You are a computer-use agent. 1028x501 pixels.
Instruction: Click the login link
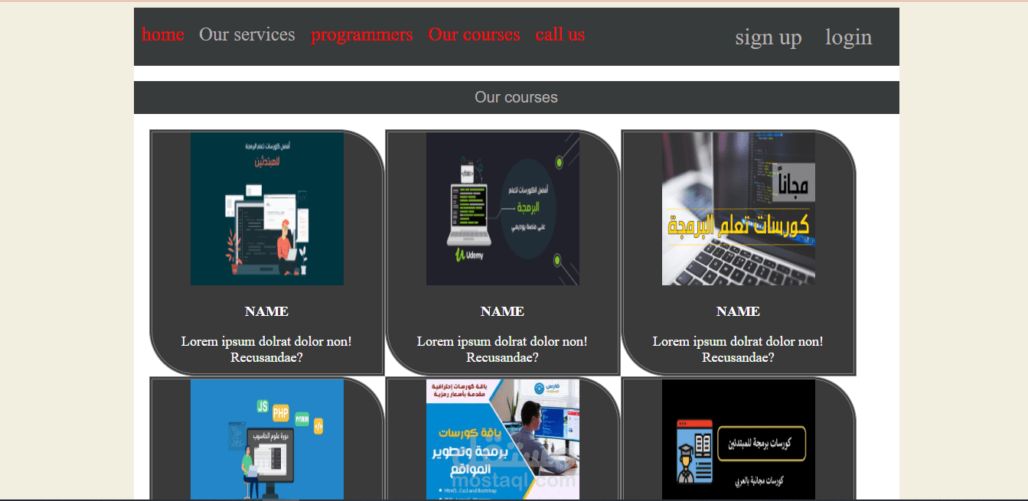click(x=849, y=37)
